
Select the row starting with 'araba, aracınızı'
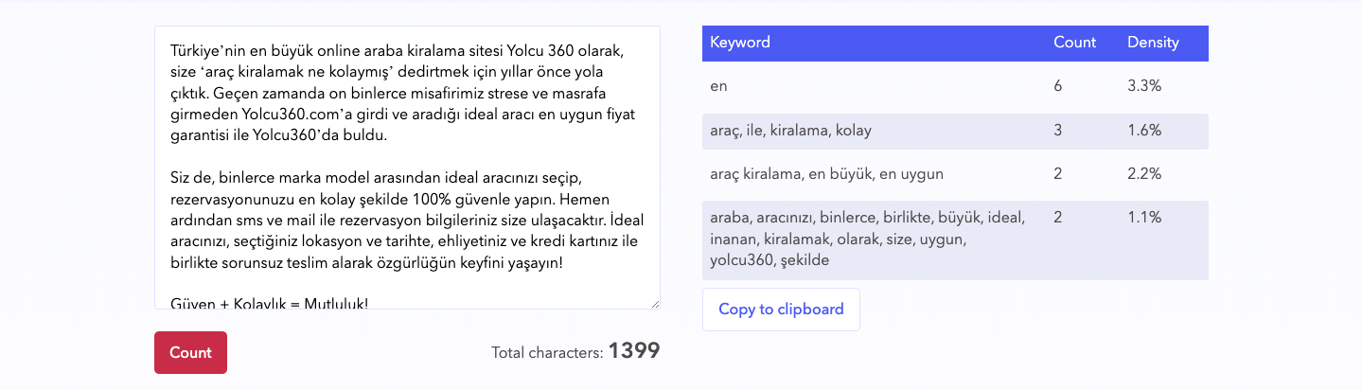click(x=955, y=239)
